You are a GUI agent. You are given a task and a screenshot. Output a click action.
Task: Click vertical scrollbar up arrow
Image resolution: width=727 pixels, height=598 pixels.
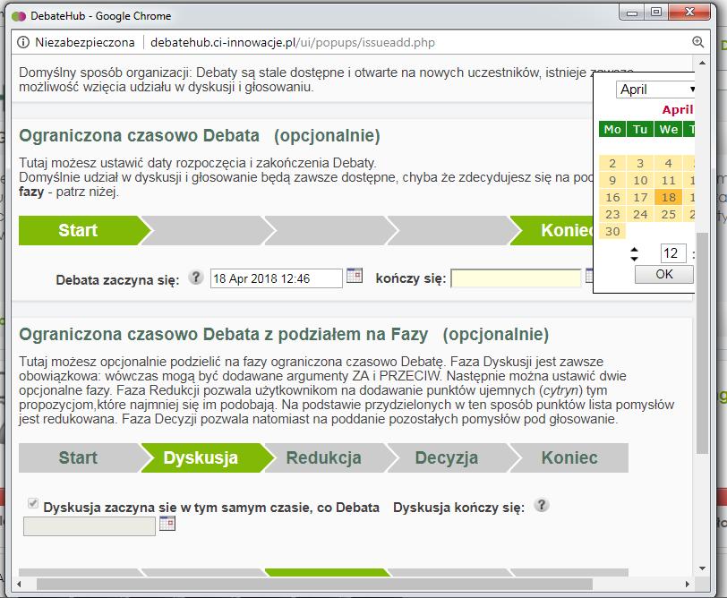coord(702,63)
